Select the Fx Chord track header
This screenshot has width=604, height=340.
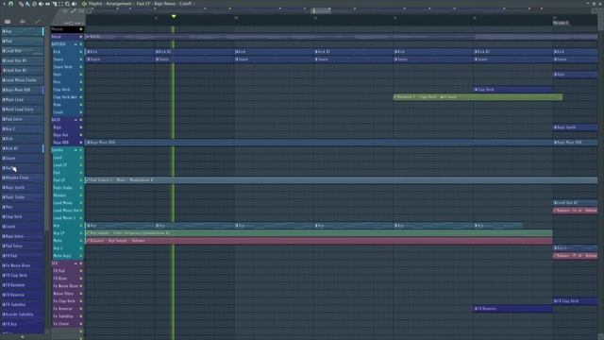[67, 324]
